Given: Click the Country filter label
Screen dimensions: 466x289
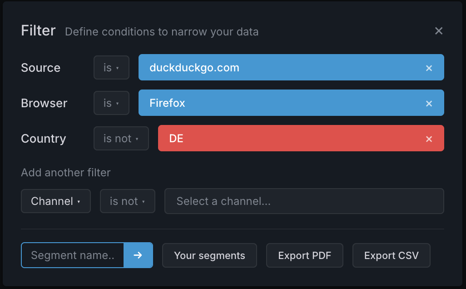Looking at the screenshot, I should (x=43, y=139).
